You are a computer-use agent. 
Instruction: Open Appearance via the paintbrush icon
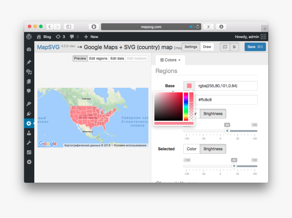tap(29, 104)
